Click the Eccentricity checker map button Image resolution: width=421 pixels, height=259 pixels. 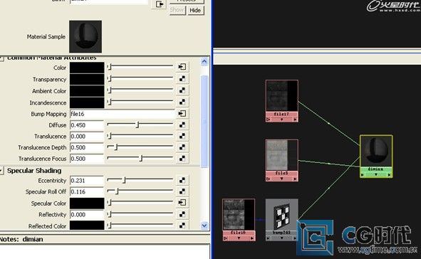click(x=182, y=180)
